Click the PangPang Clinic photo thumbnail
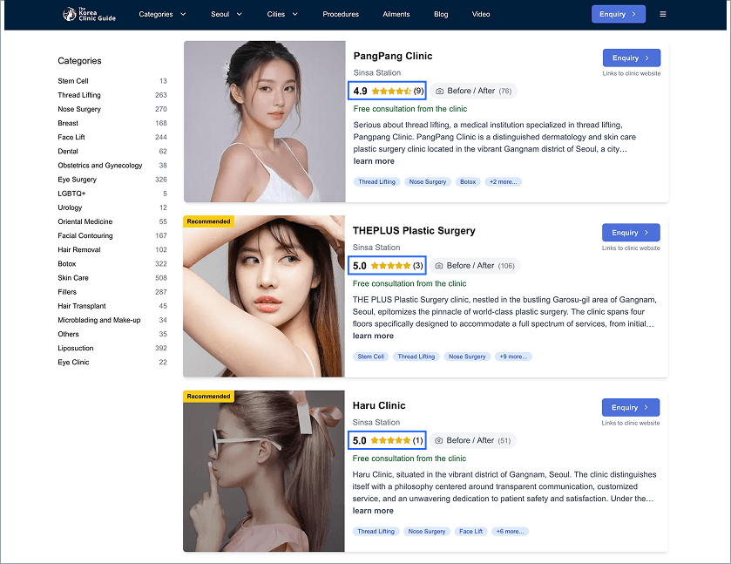Viewport: 731px width, 564px height. coord(264,121)
